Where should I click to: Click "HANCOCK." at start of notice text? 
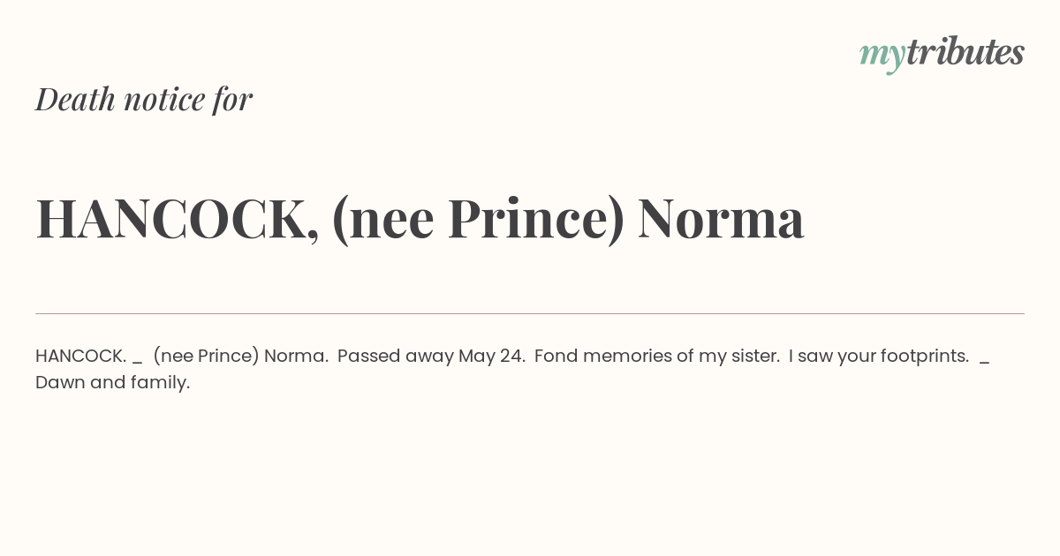point(81,356)
